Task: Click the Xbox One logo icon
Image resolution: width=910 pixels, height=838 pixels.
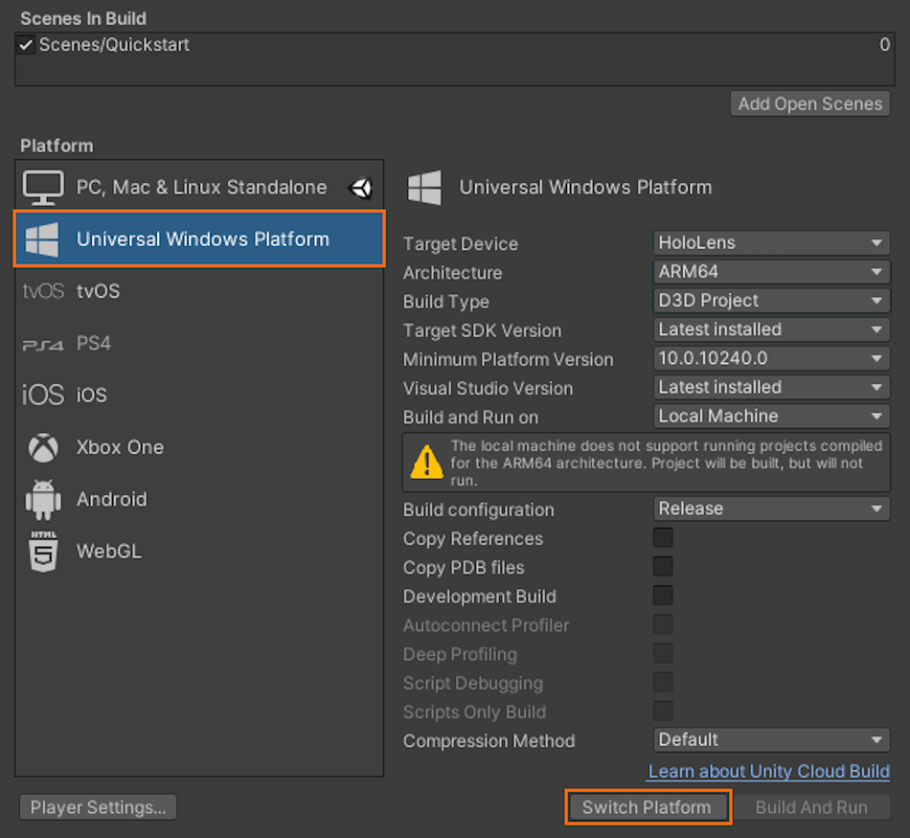Action: [x=43, y=447]
